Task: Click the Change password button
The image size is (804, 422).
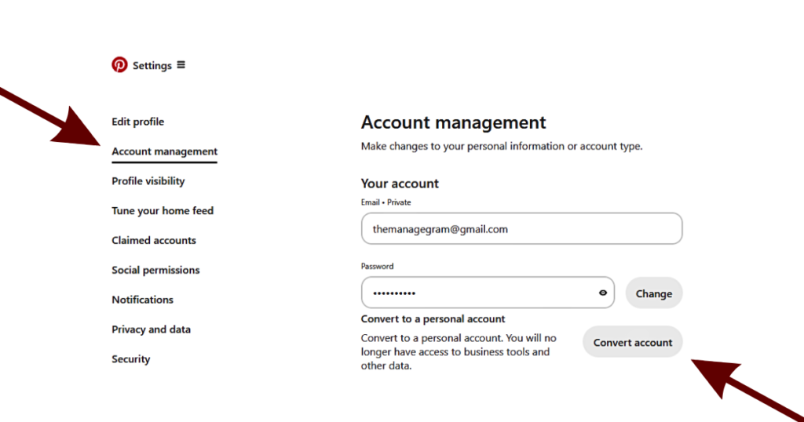Action: [x=654, y=293]
